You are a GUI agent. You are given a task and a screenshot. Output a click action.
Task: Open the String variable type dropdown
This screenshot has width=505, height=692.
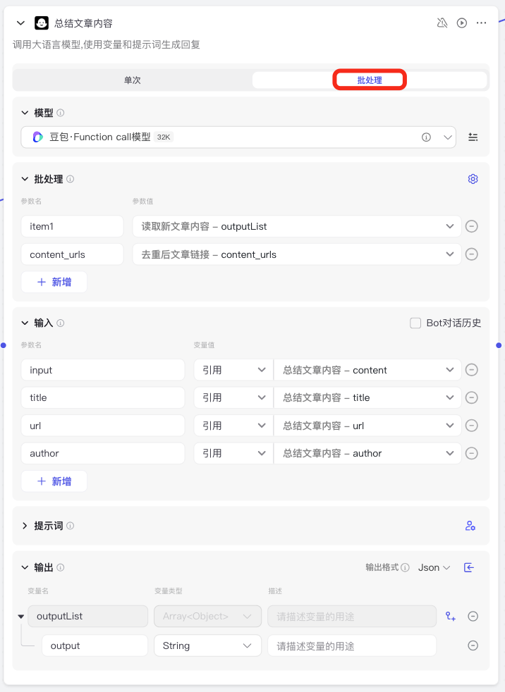click(x=207, y=645)
